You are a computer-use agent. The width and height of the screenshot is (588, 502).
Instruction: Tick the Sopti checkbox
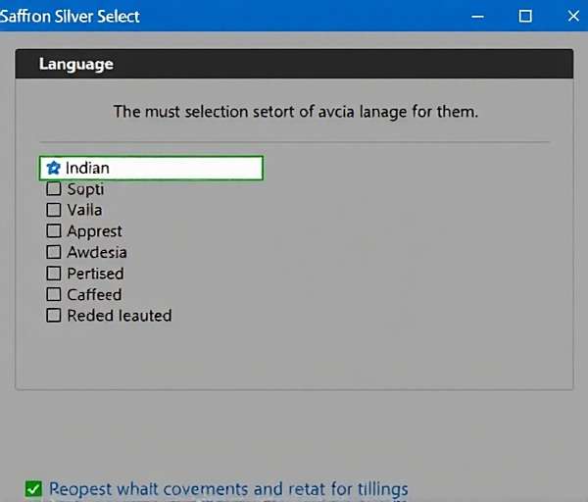point(54,188)
